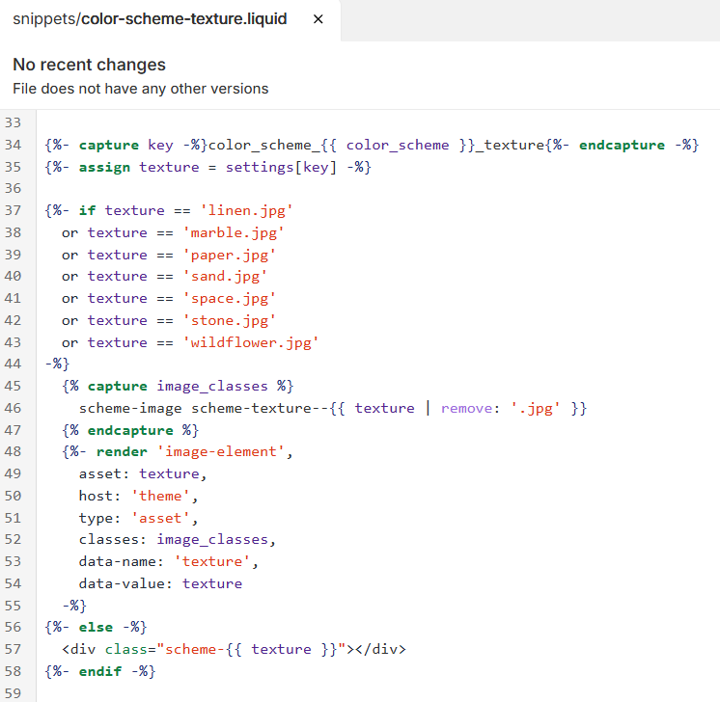Click line number 48 in the gutter
This screenshot has width=720, height=702.
[13, 451]
